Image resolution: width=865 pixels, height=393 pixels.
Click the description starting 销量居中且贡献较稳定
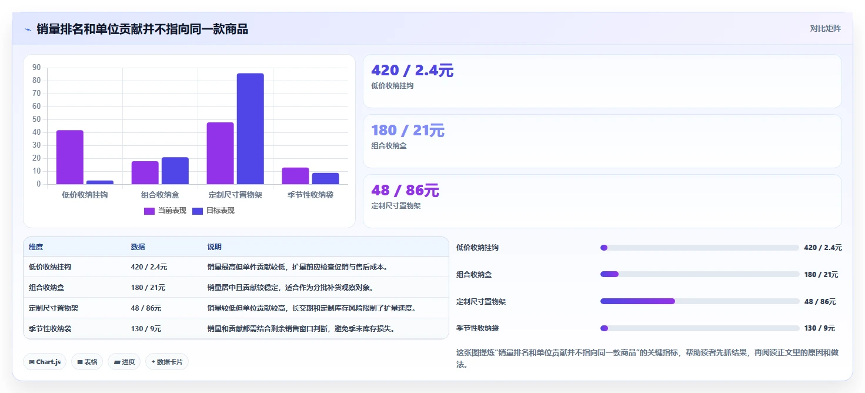290,288
